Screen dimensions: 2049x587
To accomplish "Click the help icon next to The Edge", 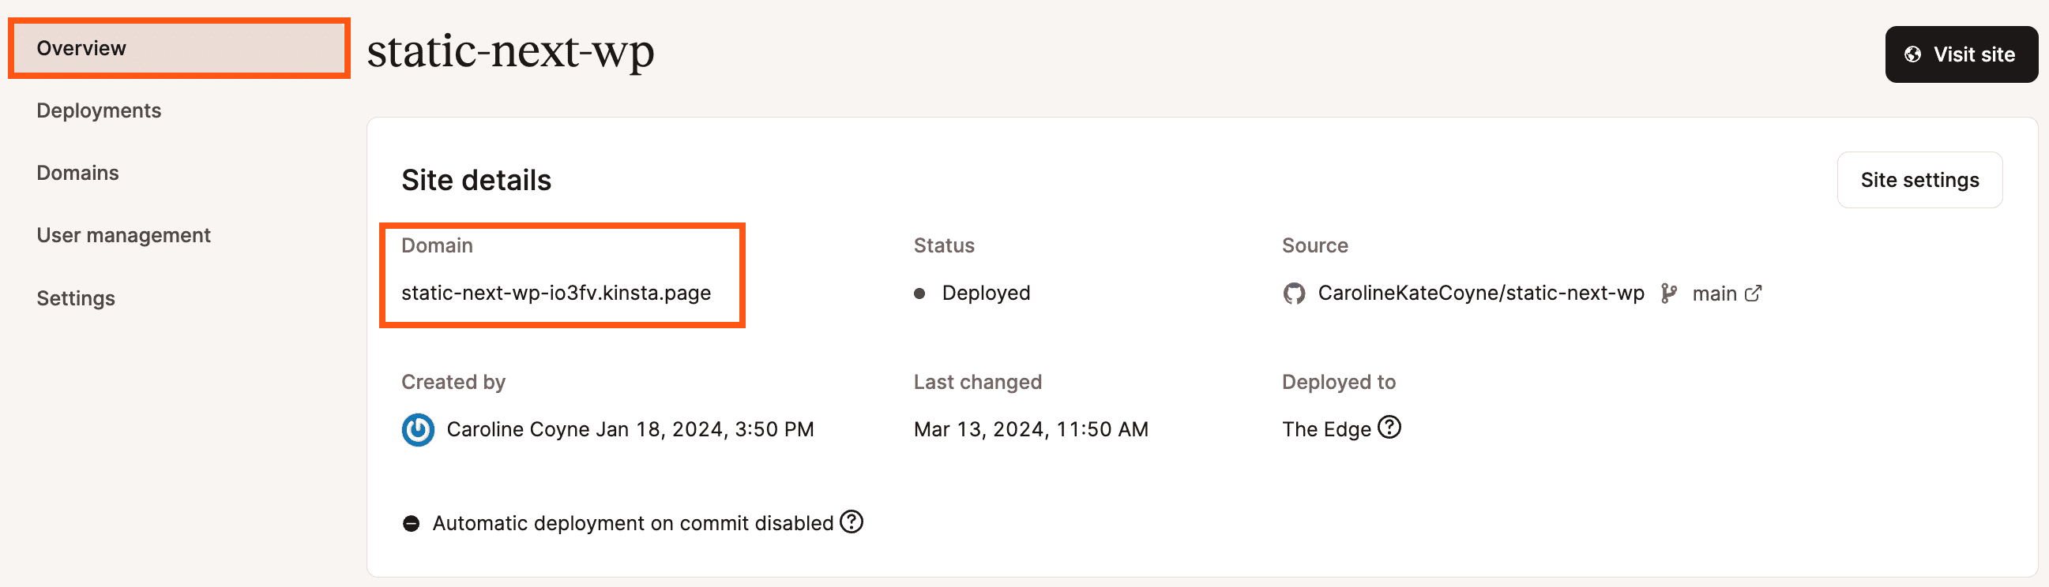I will (1389, 428).
